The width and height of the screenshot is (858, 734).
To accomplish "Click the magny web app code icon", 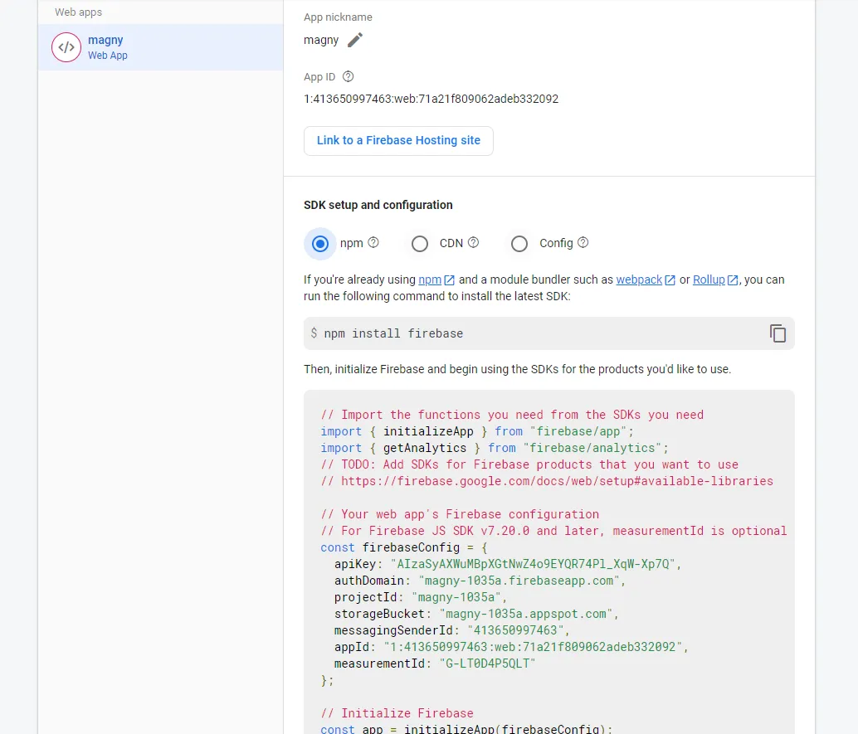I will (x=66, y=47).
